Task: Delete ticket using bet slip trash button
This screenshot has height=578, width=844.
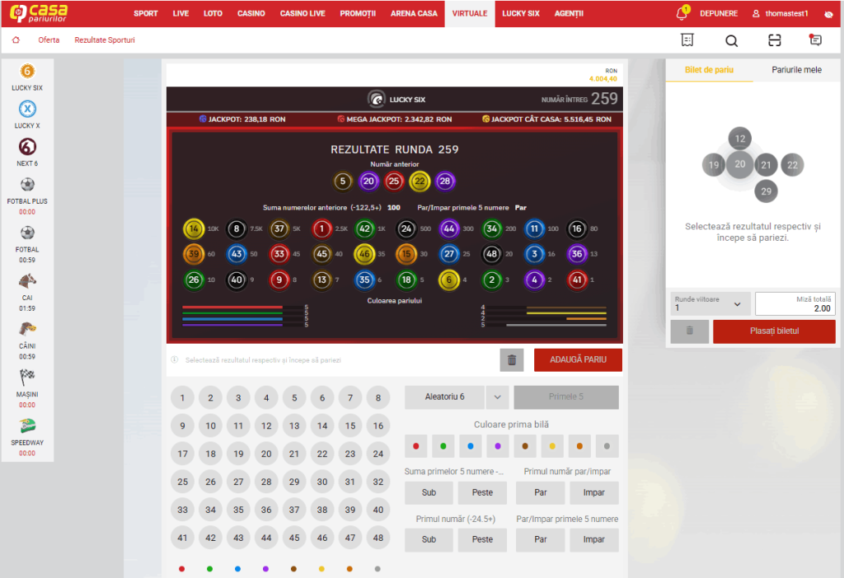Action: [x=690, y=331]
